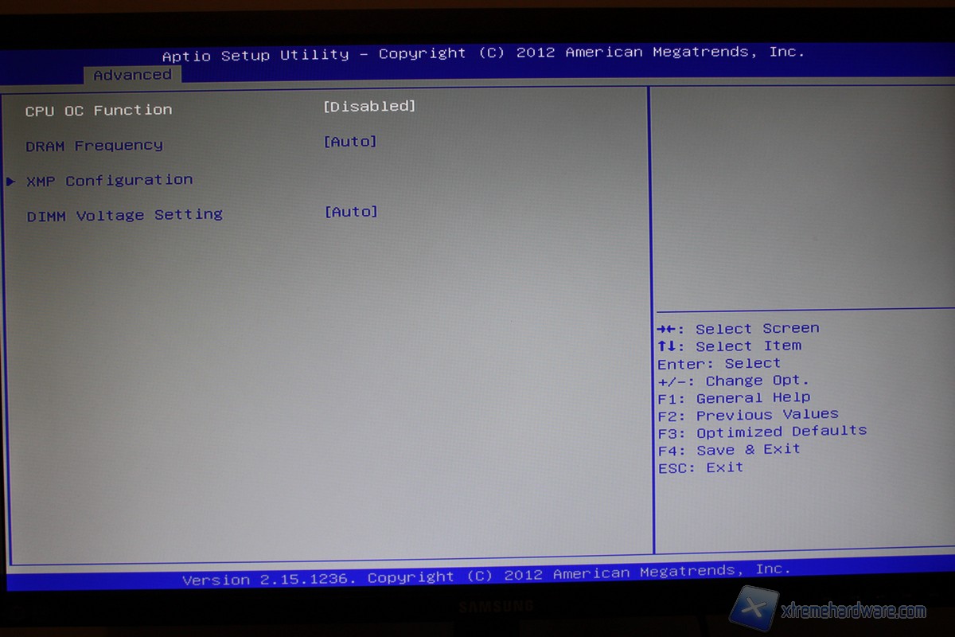Toggle CPU OC Function Disabled value
Viewport: 955px width, 637px height.
pos(369,106)
